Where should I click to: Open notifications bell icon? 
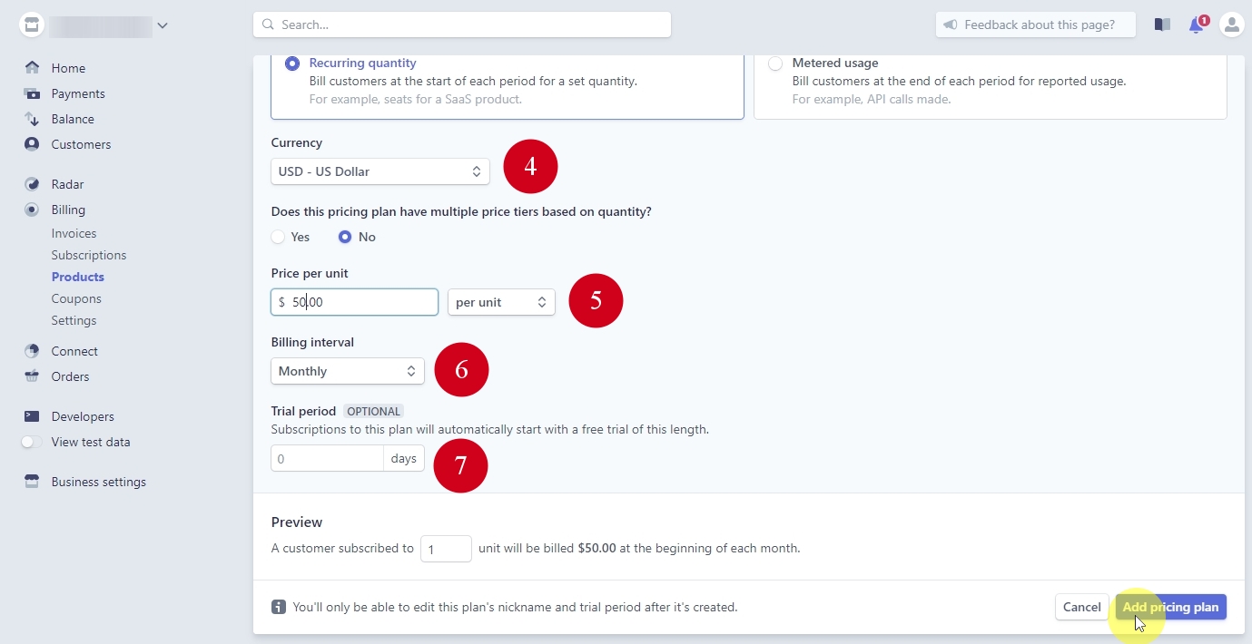click(x=1197, y=25)
